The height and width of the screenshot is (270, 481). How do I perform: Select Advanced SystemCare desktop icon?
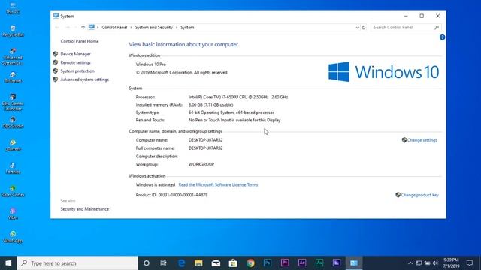[x=13, y=57]
